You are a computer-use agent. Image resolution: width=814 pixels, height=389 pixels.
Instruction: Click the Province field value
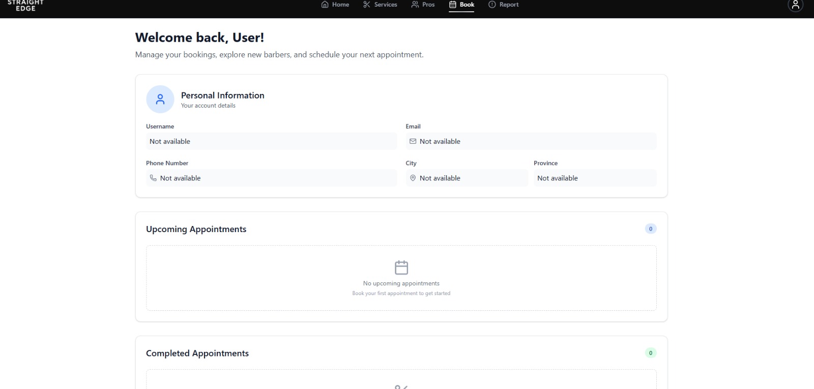tap(595, 178)
